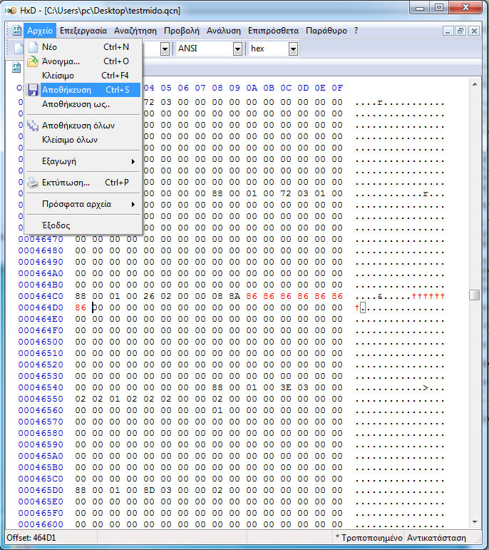The image size is (489, 550).
Task: Select Έξοδος to exit HxD
Action: pos(56,225)
